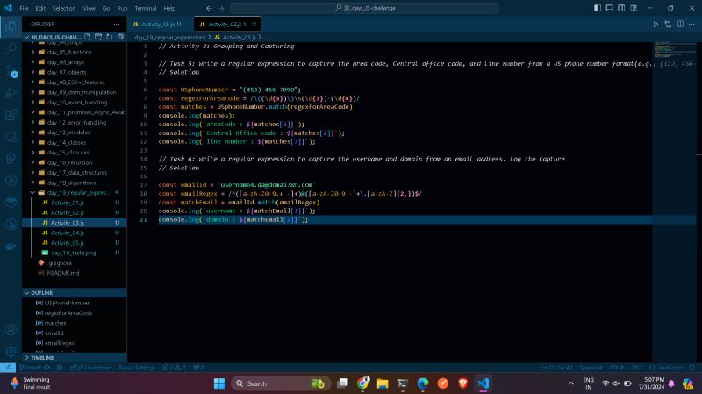Run the current file with play icon

click(655, 25)
